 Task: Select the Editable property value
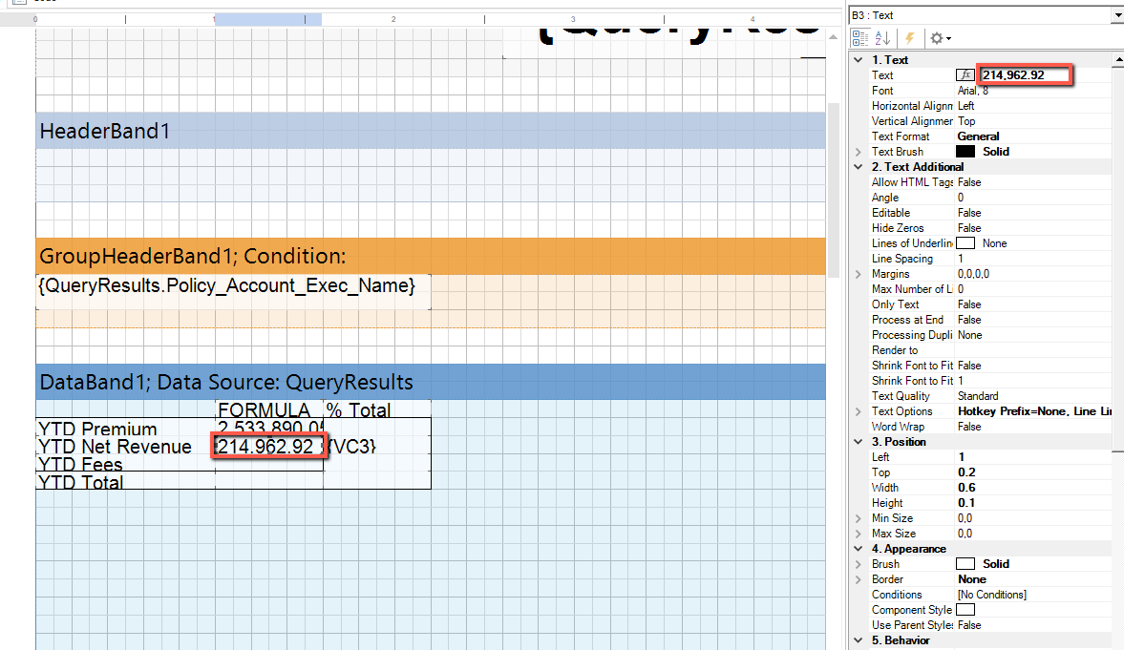coord(1031,213)
